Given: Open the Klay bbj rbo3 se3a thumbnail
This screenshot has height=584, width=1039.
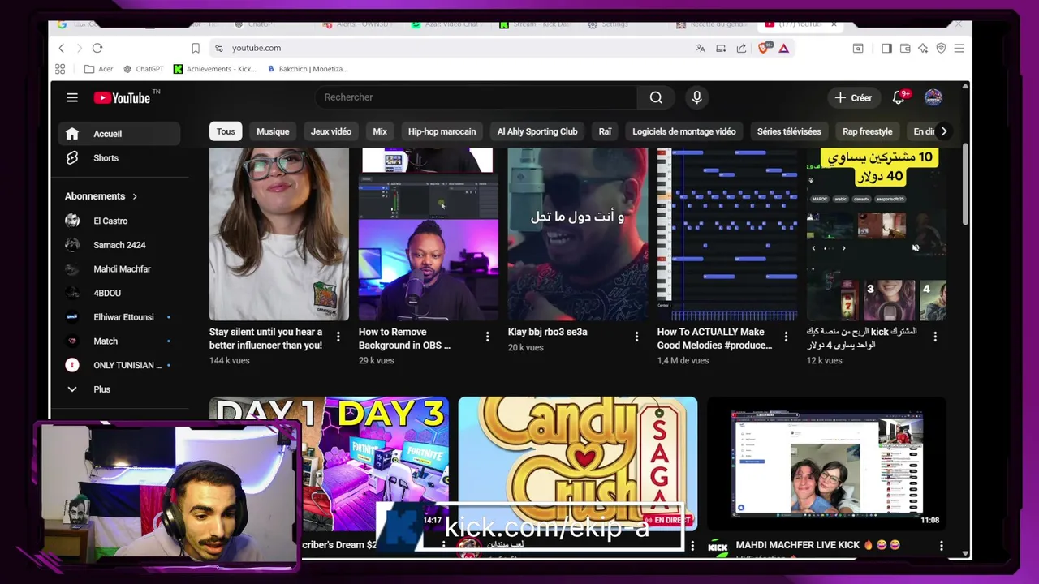Looking at the screenshot, I should coord(577,234).
